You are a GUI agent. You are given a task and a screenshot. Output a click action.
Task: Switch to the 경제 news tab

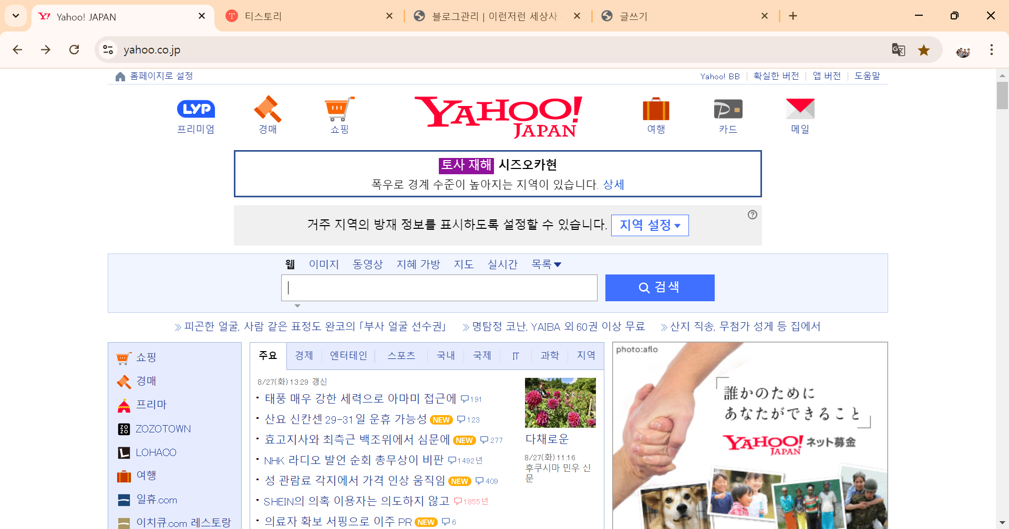(304, 355)
